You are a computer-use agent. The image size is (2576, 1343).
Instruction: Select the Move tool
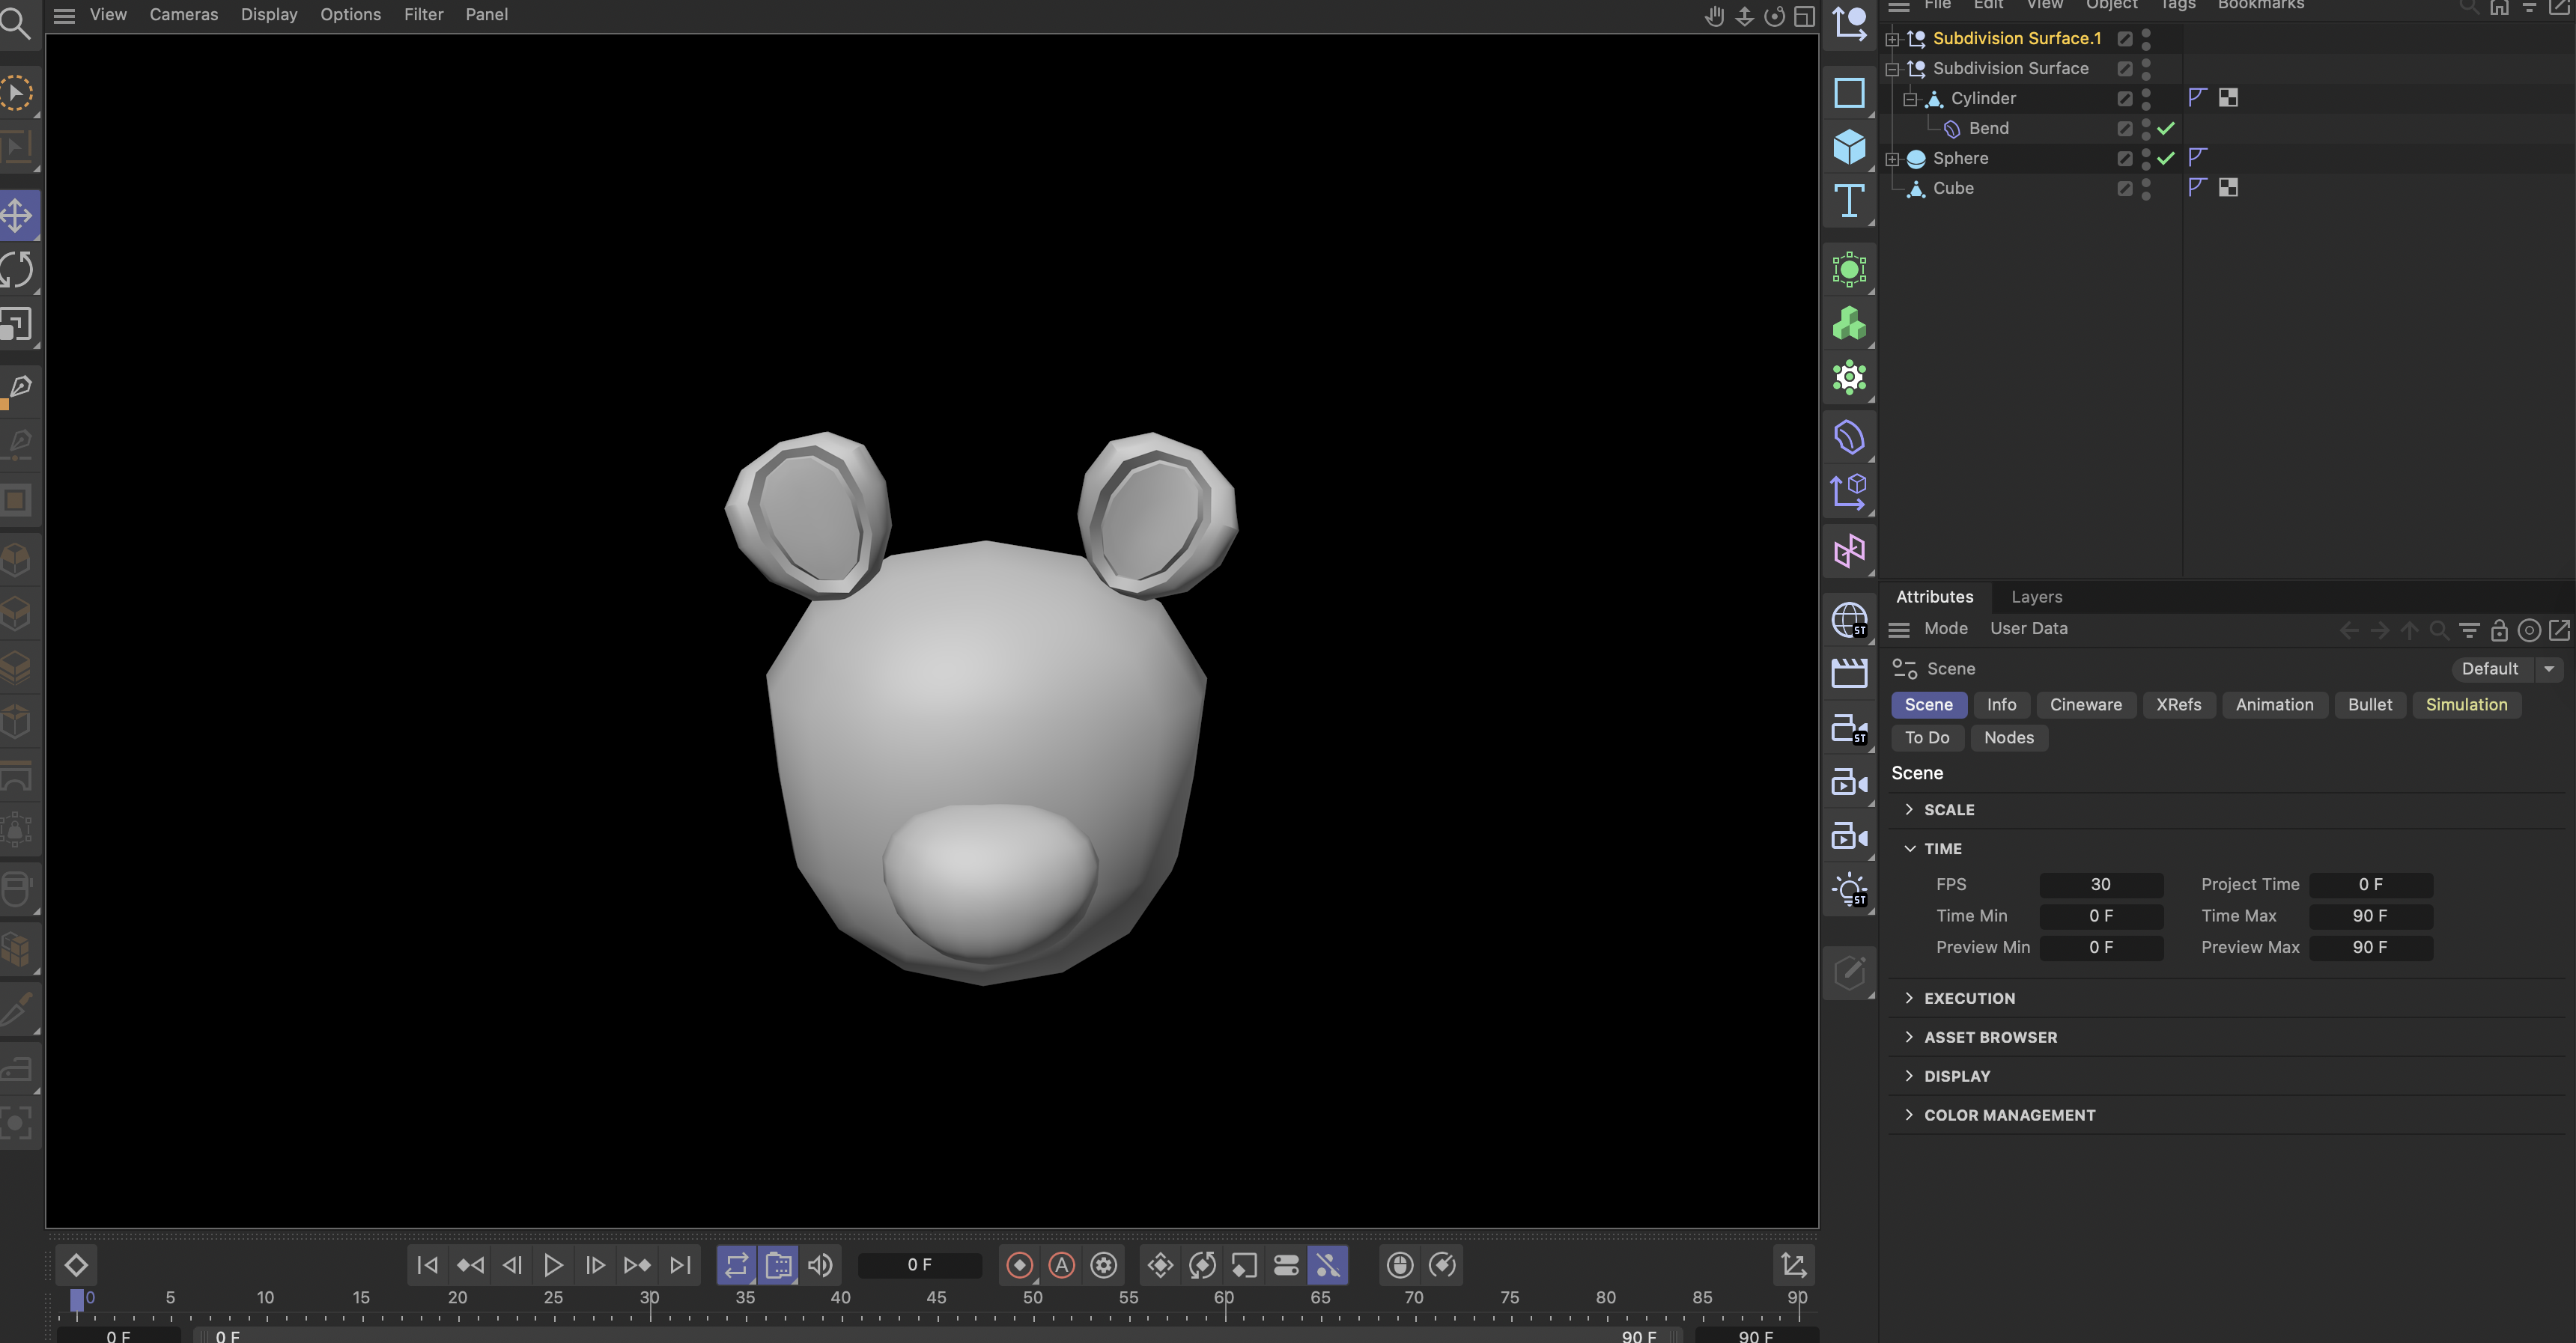(x=17, y=215)
